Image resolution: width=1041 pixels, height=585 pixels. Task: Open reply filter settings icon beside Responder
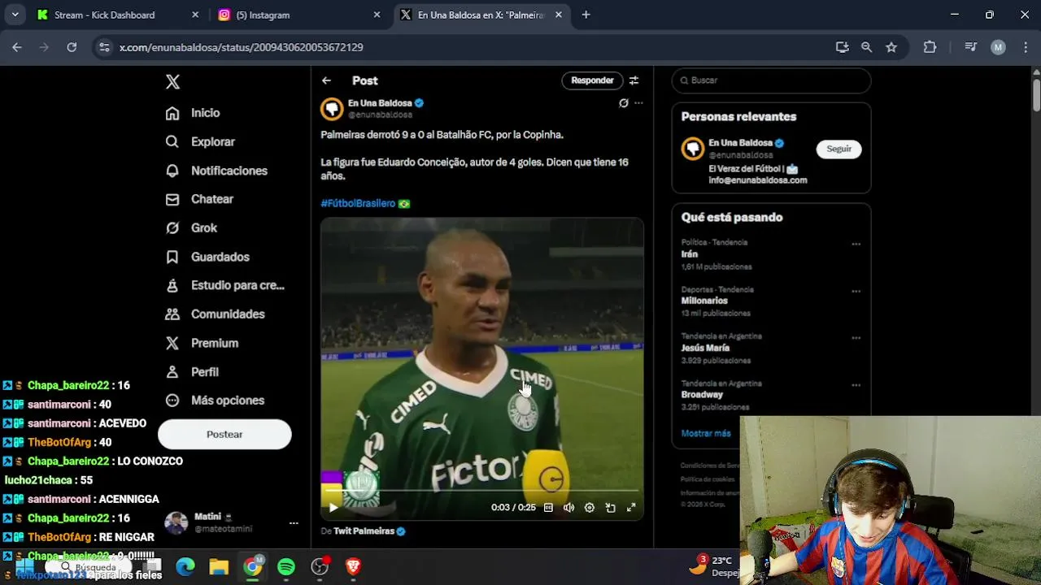click(x=634, y=80)
